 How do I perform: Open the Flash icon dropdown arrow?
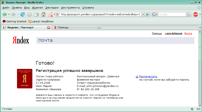54,14
